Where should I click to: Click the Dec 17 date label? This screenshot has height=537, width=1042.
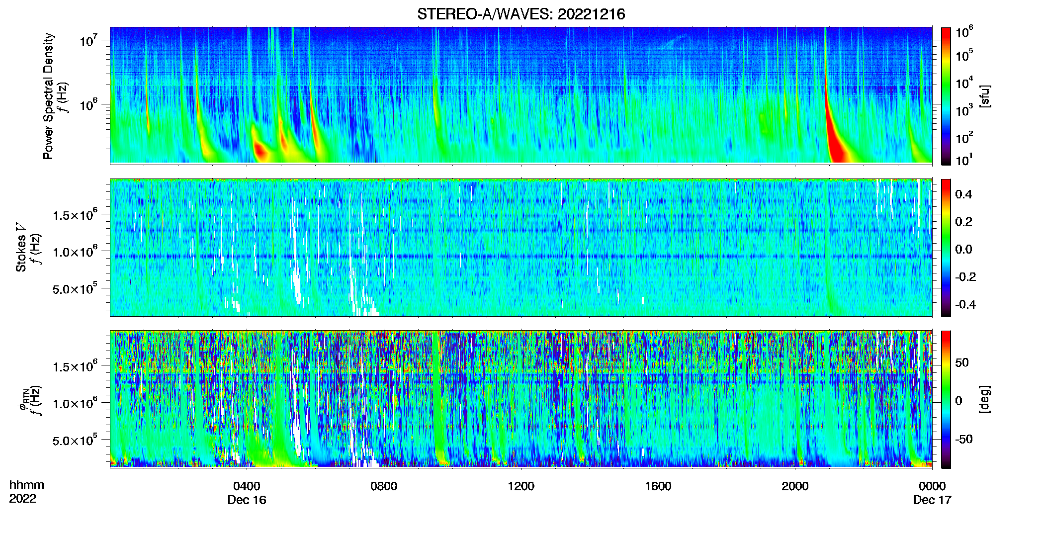pos(932,500)
